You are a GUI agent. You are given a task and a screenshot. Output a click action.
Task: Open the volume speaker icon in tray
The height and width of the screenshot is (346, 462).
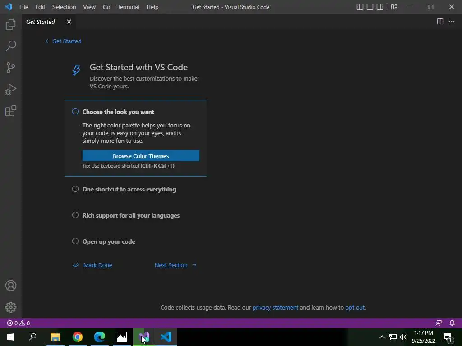click(403, 337)
